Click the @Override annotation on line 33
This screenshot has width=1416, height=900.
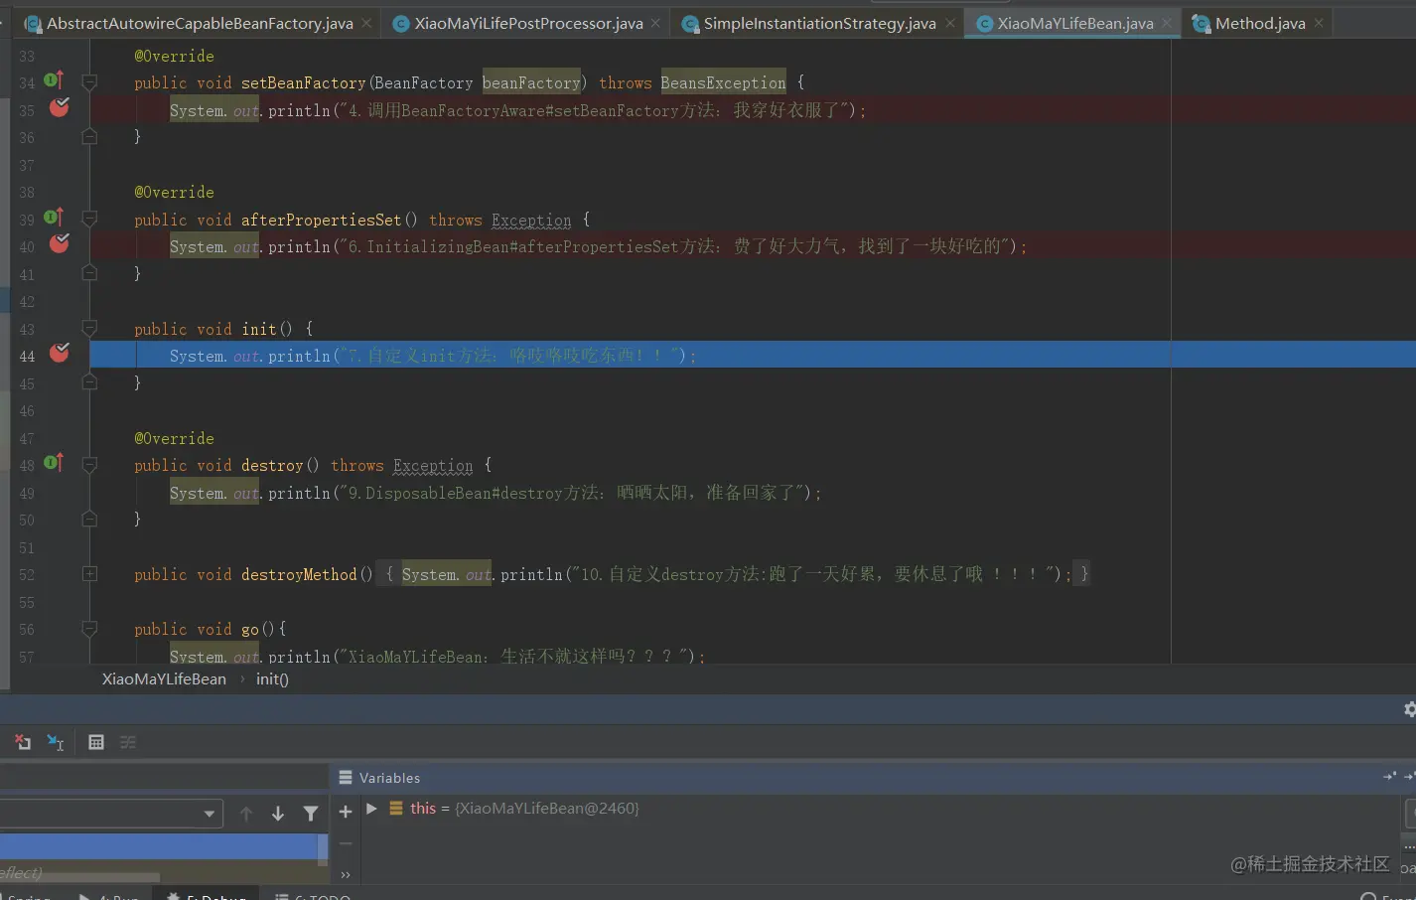point(174,56)
